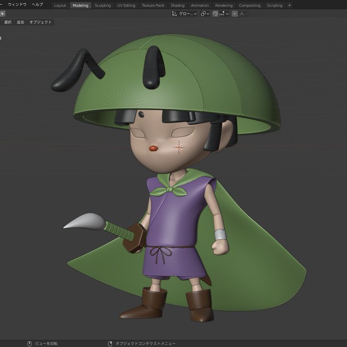Open the Scripting workspace tab
This screenshot has width=347, height=347.
(x=275, y=5)
